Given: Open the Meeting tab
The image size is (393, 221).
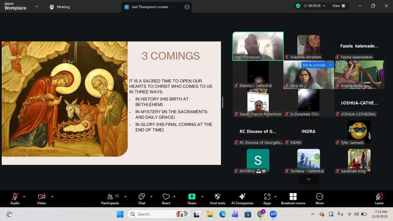Looking at the screenshot, I should click(60, 7).
